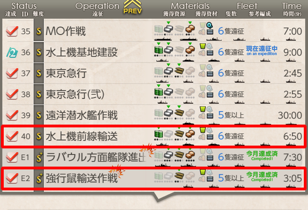
Task: Click the green bucket icon in row 39
Action: pyautogui.click(x=203, y=109)
